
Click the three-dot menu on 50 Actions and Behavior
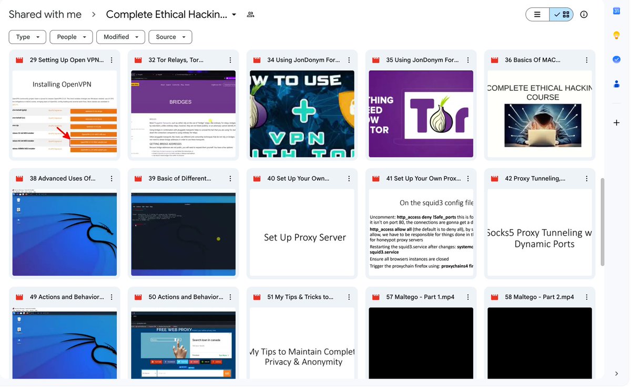point(230,297)
